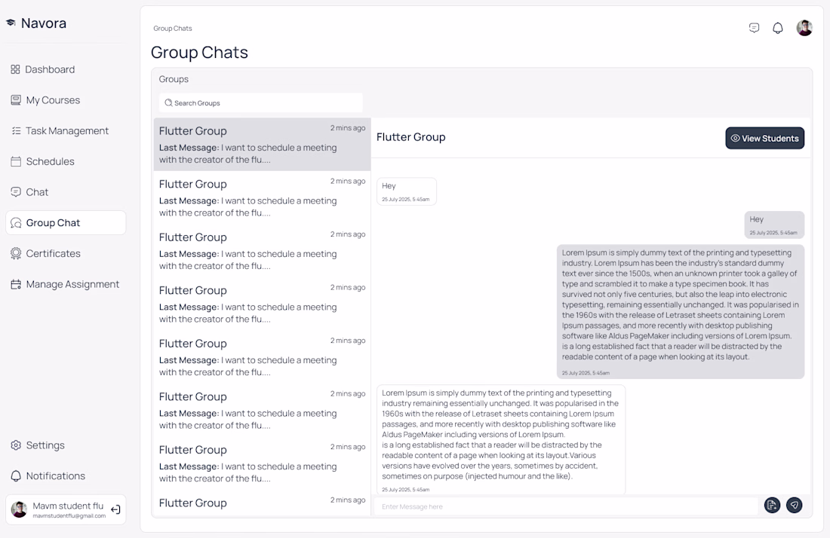Click the Group Chats breadcrumb link

pyautogui.click(x=173, y=29)
